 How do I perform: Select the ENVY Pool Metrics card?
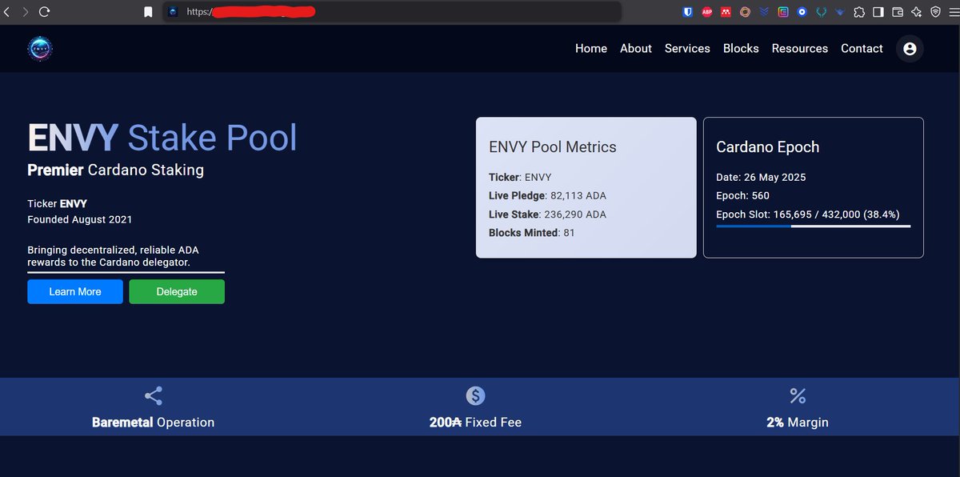[x=586, y=188]
